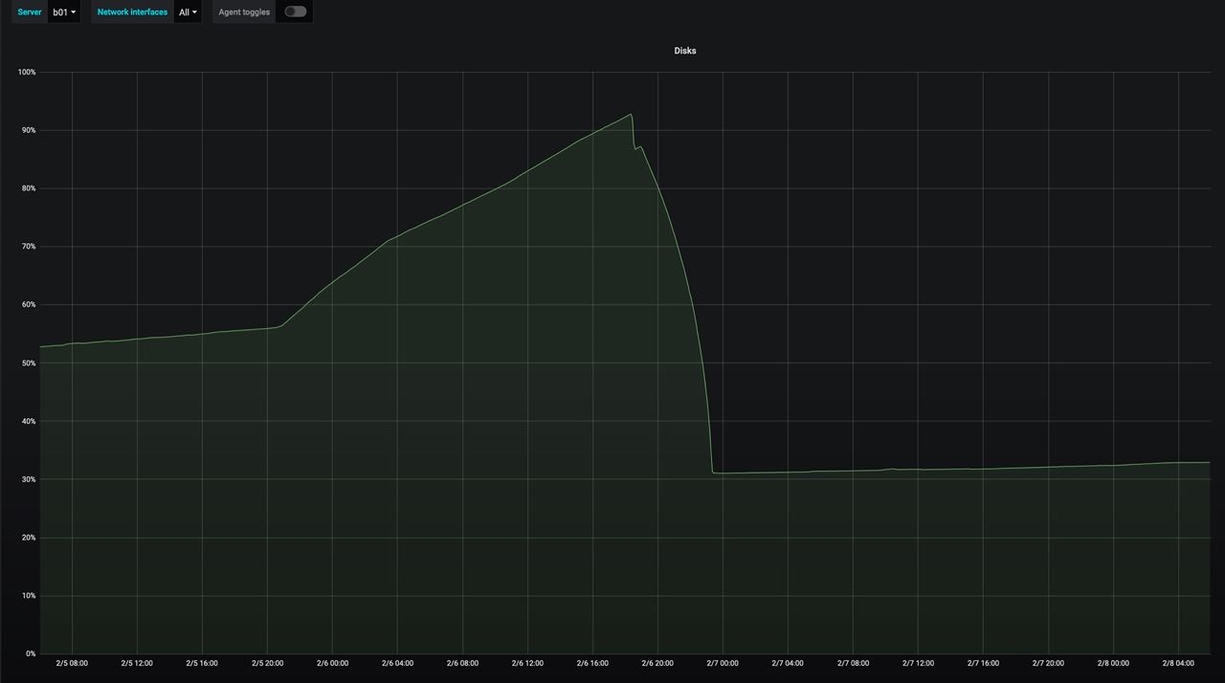The image size is (1225, 683).
Task: Click the 2/7 12:00 time label
Action: tap(918, 663)
